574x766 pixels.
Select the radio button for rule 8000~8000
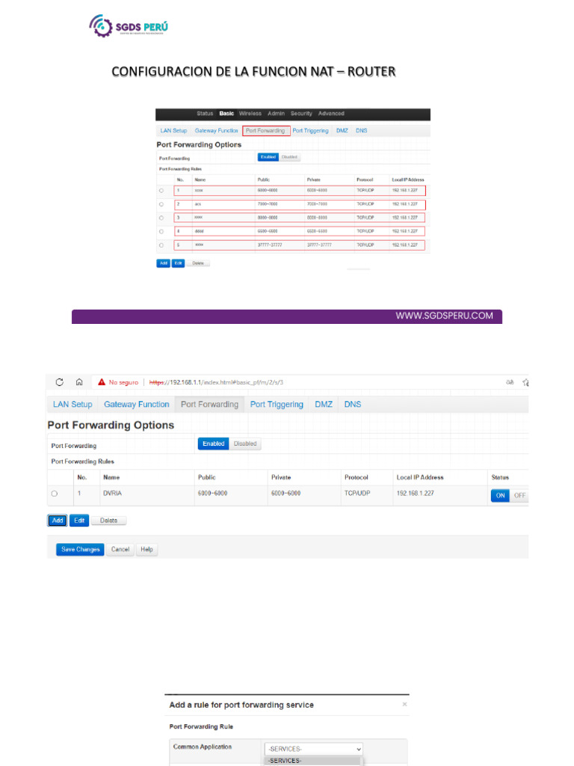tap(161, 218)
